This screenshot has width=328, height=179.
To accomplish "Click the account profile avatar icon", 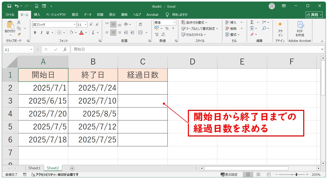I will point(272,6).
